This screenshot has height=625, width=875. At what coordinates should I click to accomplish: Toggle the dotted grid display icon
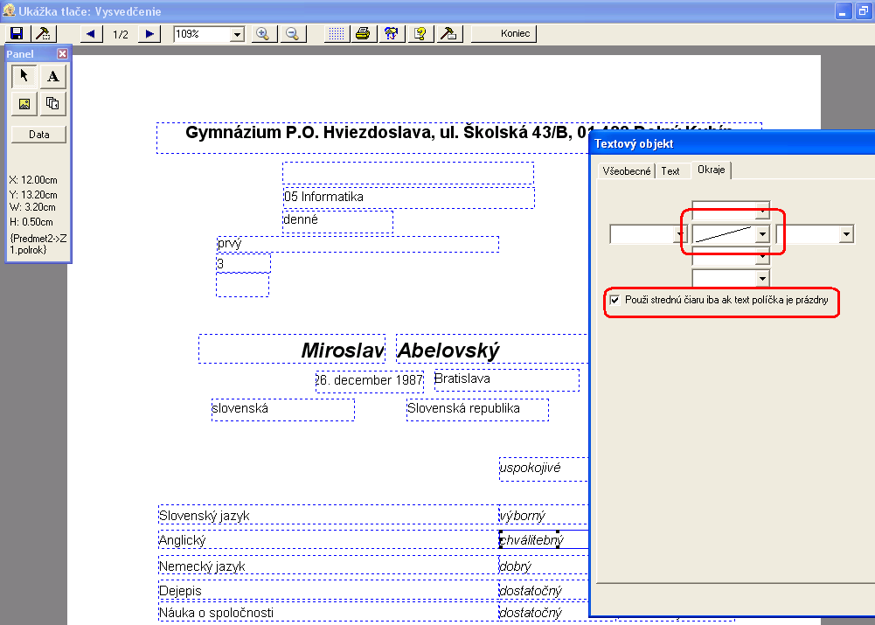337,33
